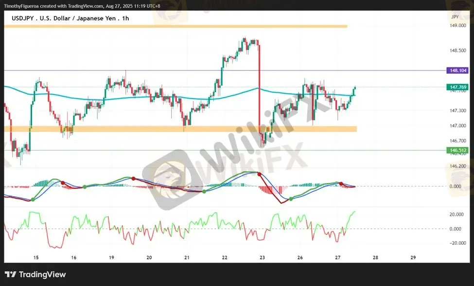Click the leftmost green MACD crossover dot

(33, 200)
